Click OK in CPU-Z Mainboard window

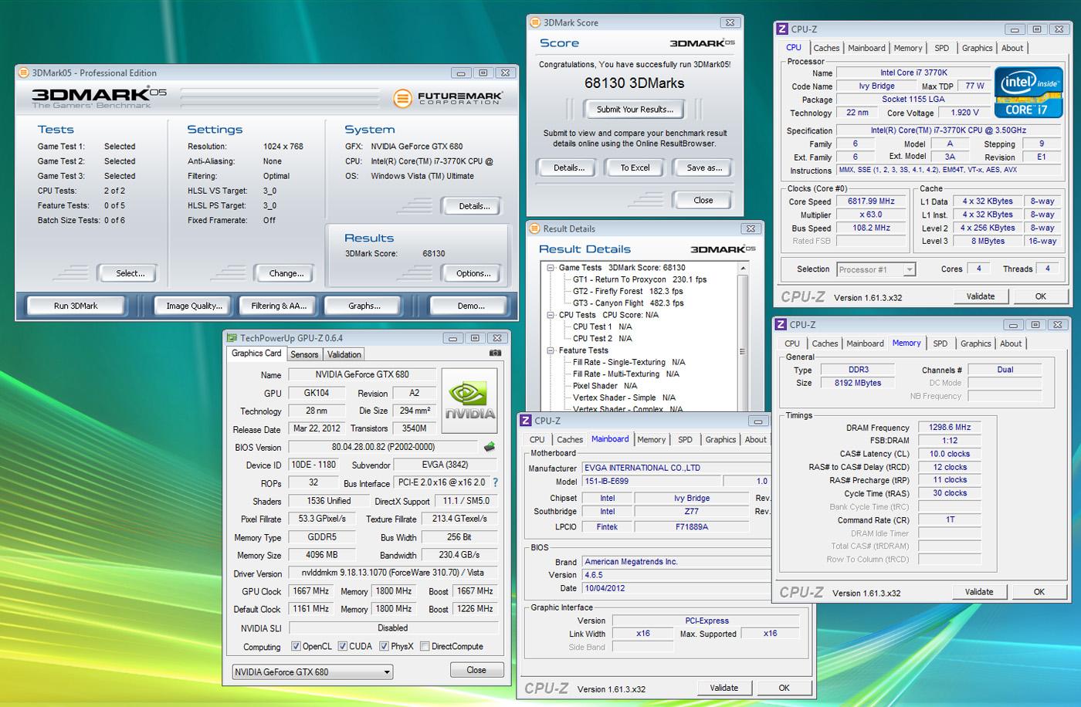[784, 688]
